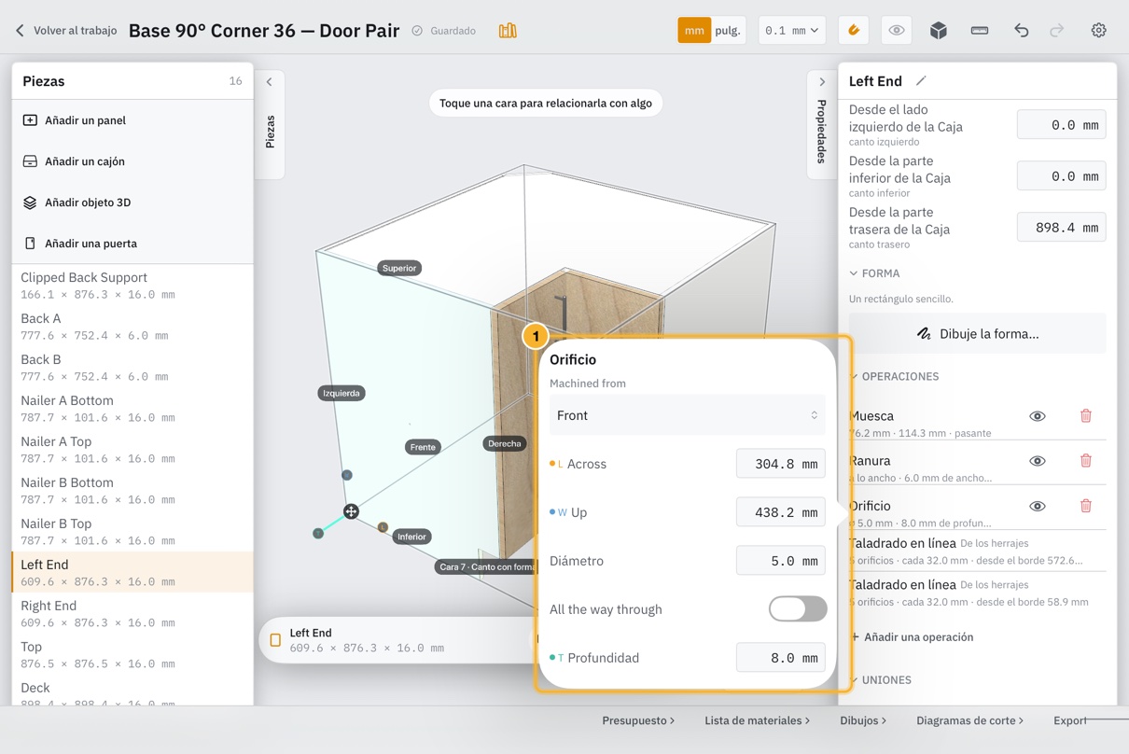Click the Across value field
This screenshot has height=754, width=1129.
780,464
